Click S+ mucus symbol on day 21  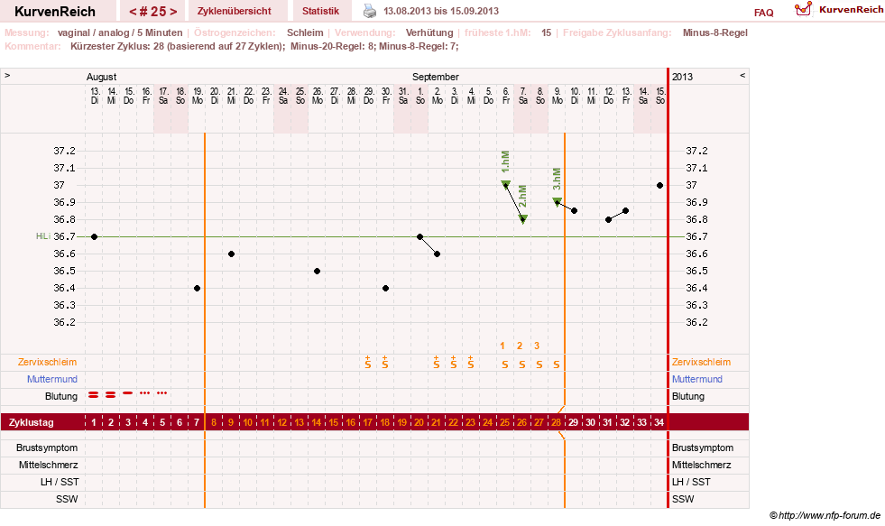[437, 363]
